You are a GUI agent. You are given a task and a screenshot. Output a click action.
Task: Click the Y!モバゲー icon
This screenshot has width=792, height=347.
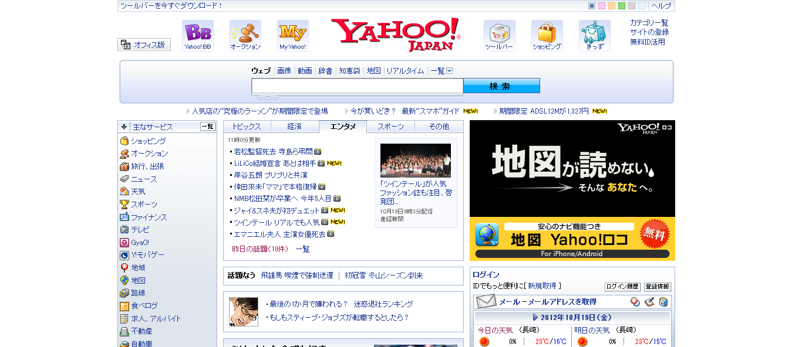click(124, 255)
